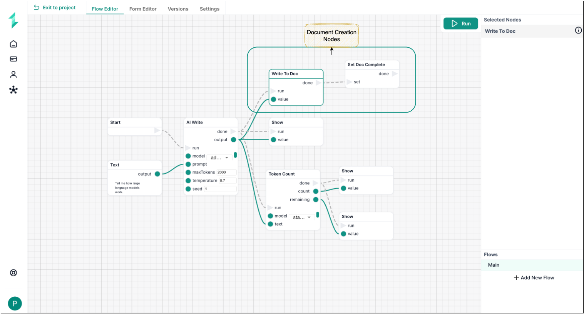Click the app logo at top left
This screenshot has width=584, height=314.
point(13,20)
